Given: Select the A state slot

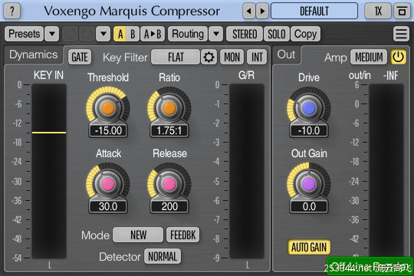Looking at the screenshot, I should (120, 34).
